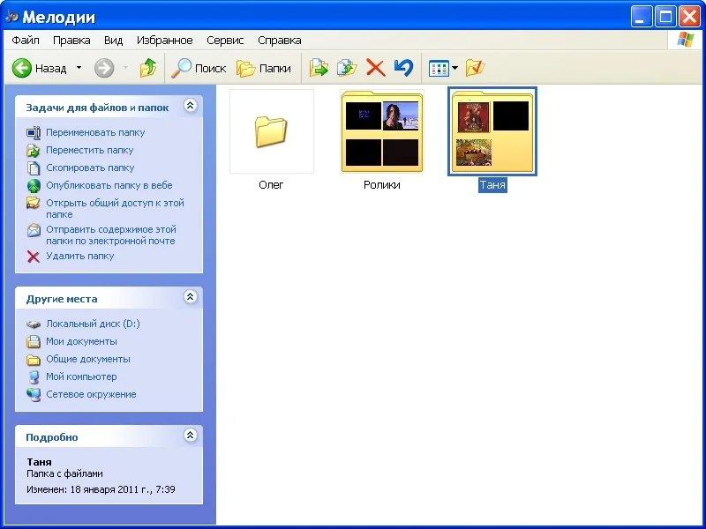This screenshot has width=706, height=529.
Task: Click the Move To folder toolbar icon
Action: pyautogui.click(x=319, y=68)
